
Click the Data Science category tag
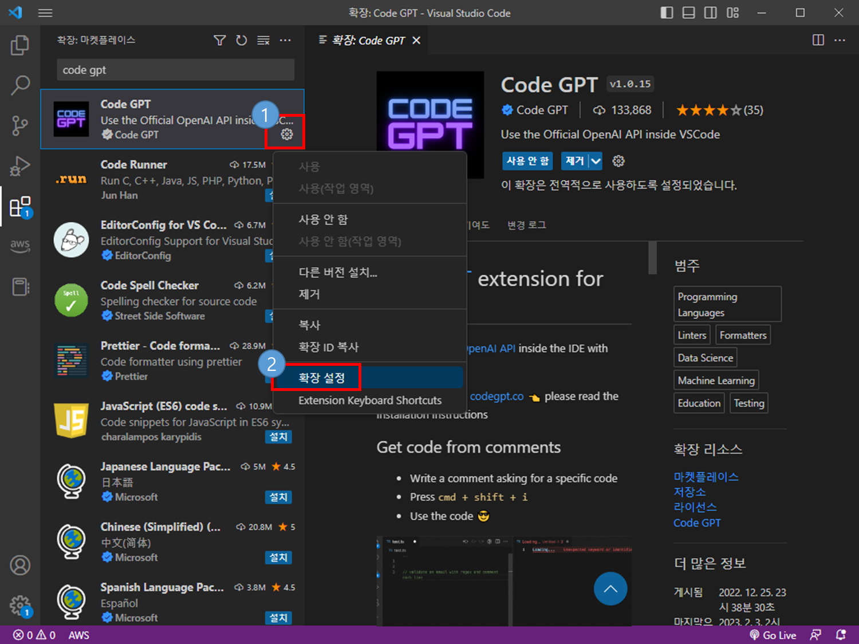pos(705,358)
